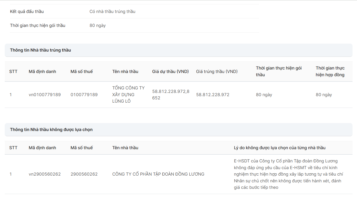Viewport: 357px width, 204px height.
Task: Click "Tên nhà thầu" header in the rejected table
Action: point(125,148)
